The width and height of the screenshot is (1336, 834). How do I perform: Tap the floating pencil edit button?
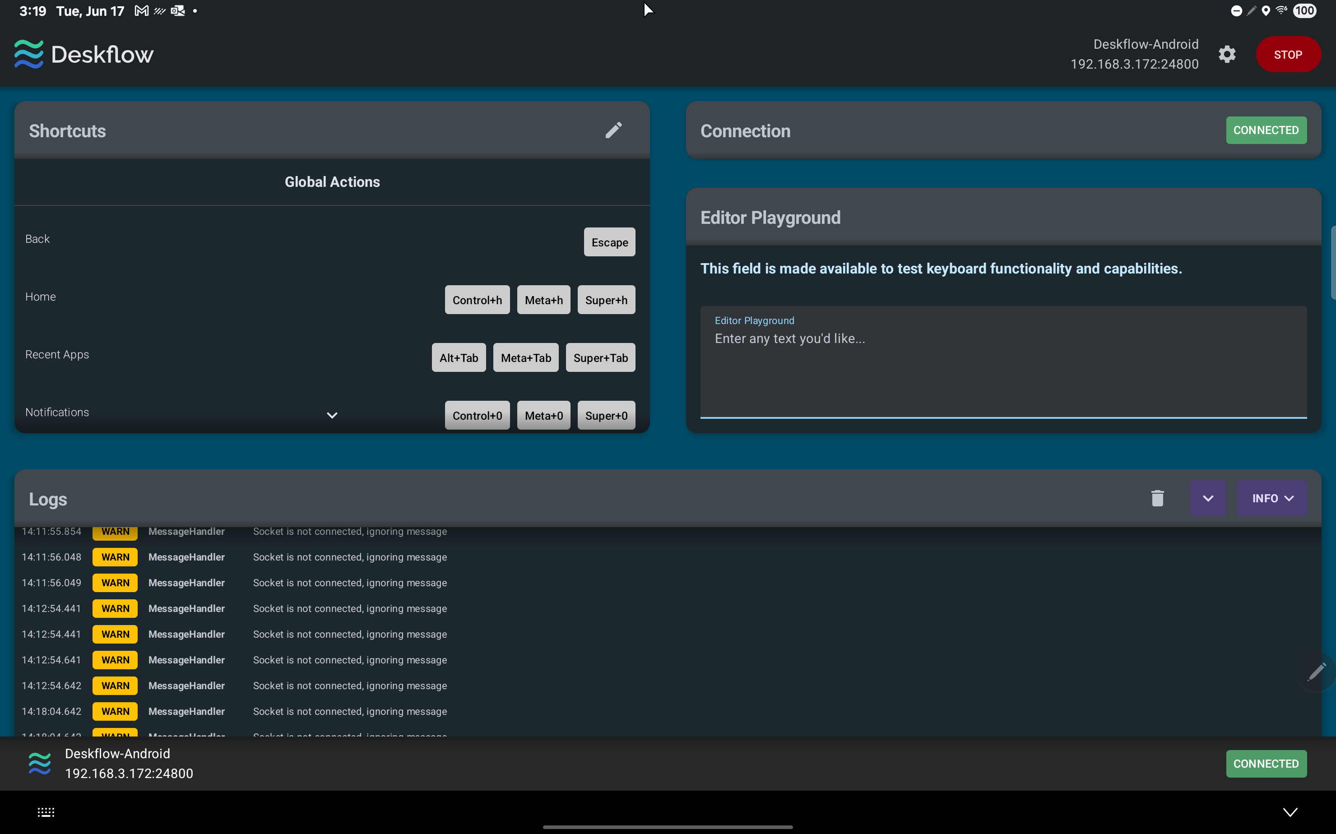(1317, 671)
